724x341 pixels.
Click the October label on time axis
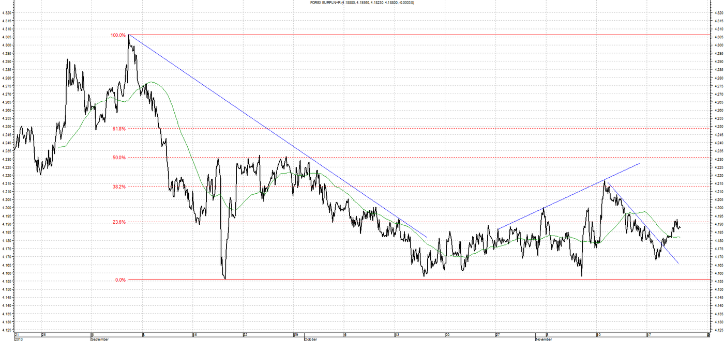[310, 339]
